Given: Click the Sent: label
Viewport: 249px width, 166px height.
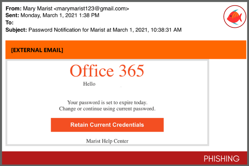Looking at the screenshot, I should 12,15.
